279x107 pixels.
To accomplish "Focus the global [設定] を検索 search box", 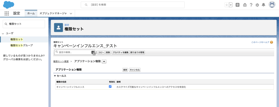I will click(133, 5).
